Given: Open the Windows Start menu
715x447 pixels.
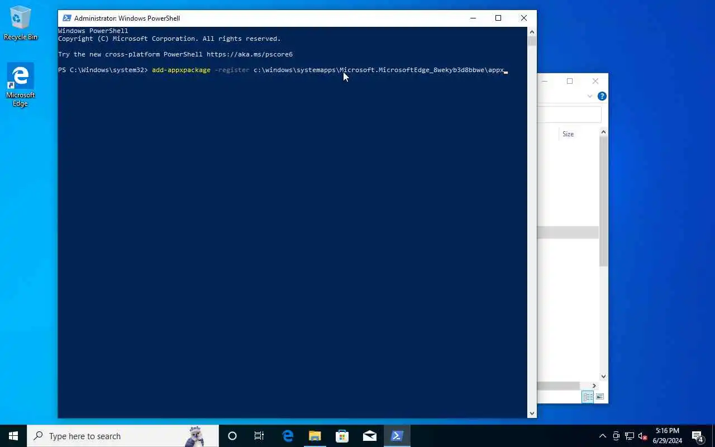Looking at the screenshot, I should pyautogui.click(x=13, y=436).
